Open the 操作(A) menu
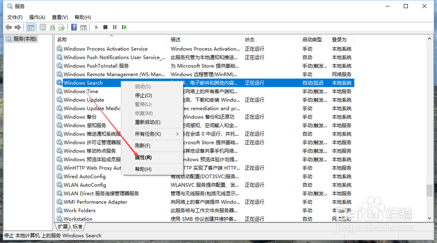437x243 pixels. 37,17
